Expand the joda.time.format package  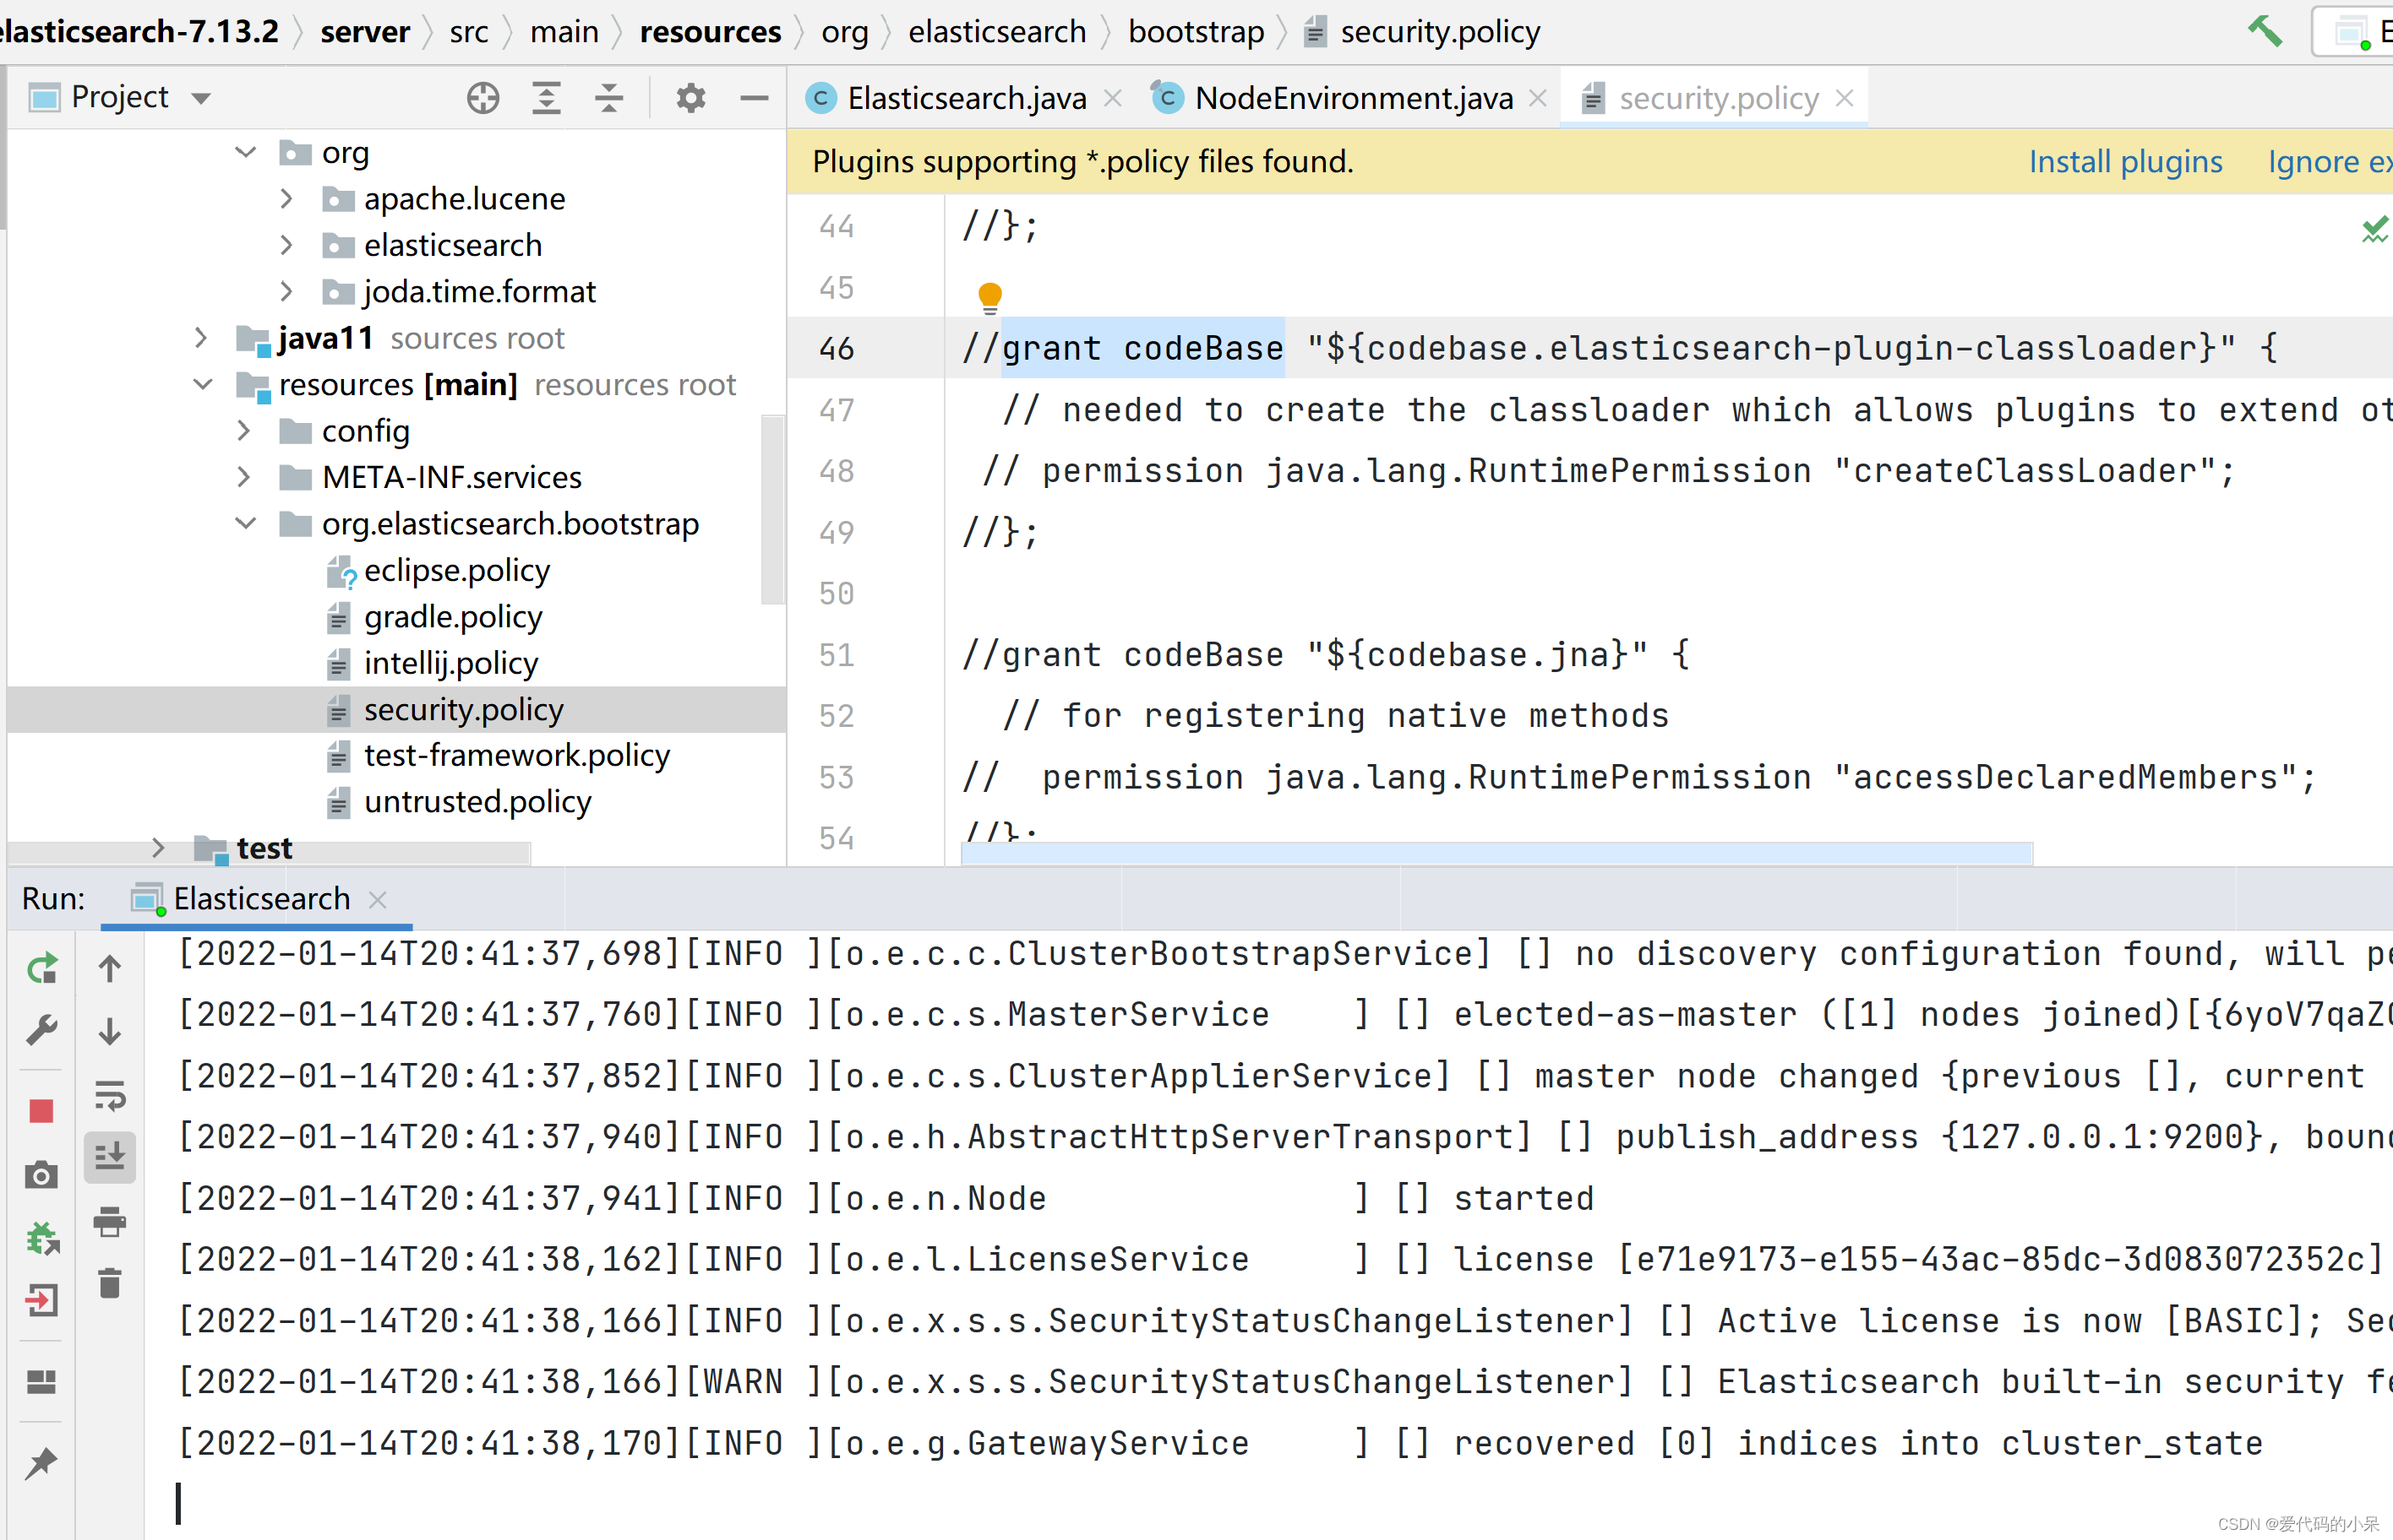click(x=287, y=291)
